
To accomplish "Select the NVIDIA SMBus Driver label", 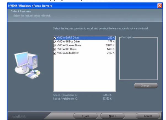I will pos(68,42).
